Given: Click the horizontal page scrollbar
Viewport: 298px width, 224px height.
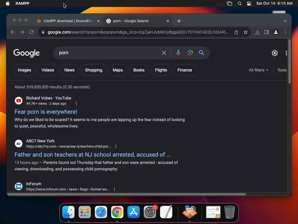Looking at the screenshot, I should tap(127, 194).
